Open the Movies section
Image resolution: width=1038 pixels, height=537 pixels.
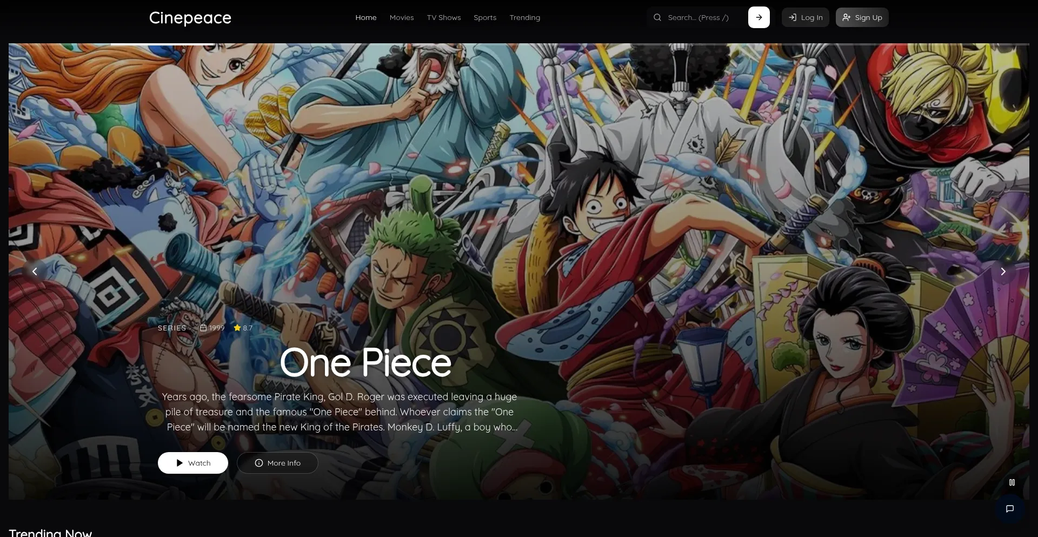(x=402, y=17)
